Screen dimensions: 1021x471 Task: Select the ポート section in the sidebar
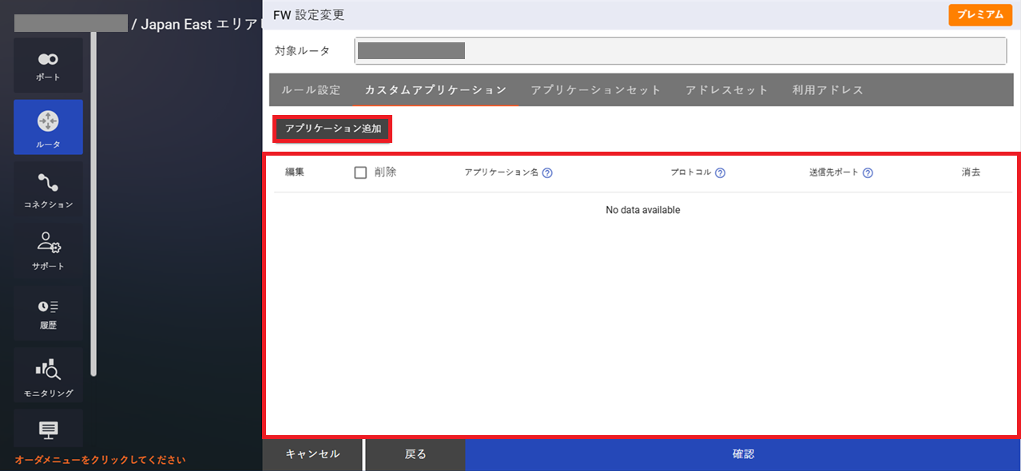pyautogui.click(x=48, y=65)
